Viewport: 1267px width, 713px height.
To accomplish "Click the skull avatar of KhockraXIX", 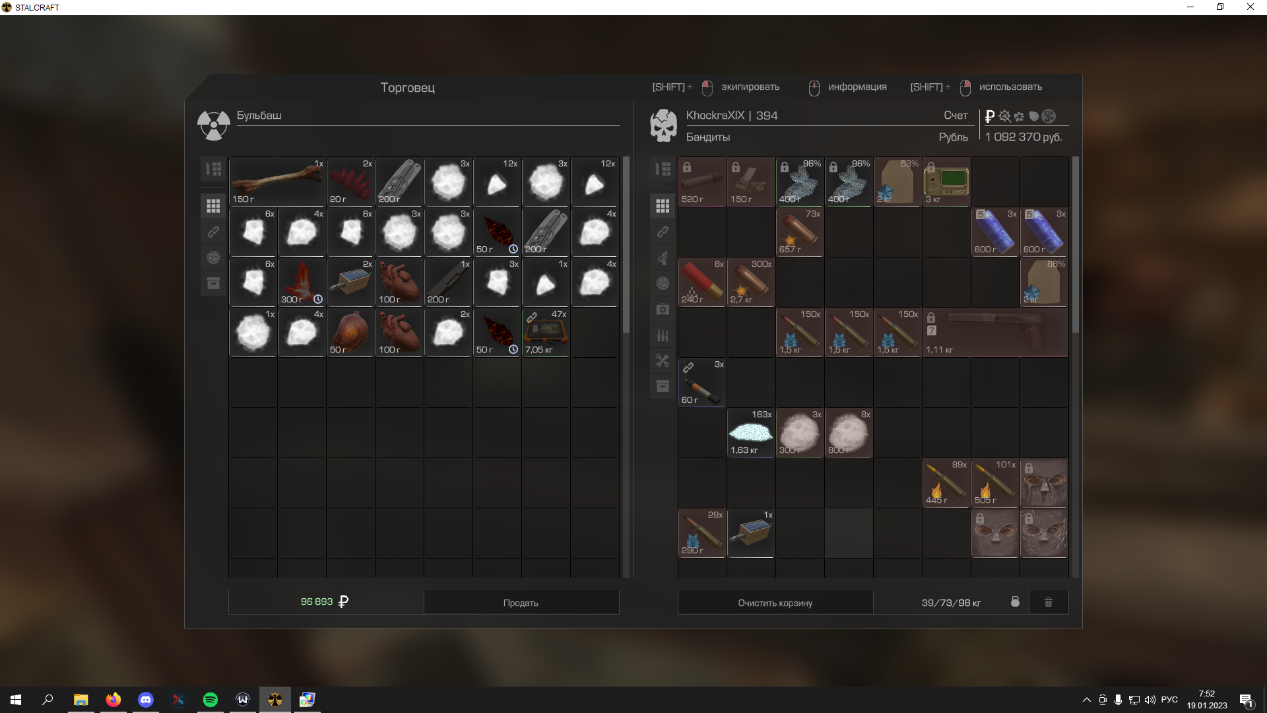I will tap(663, 125).
